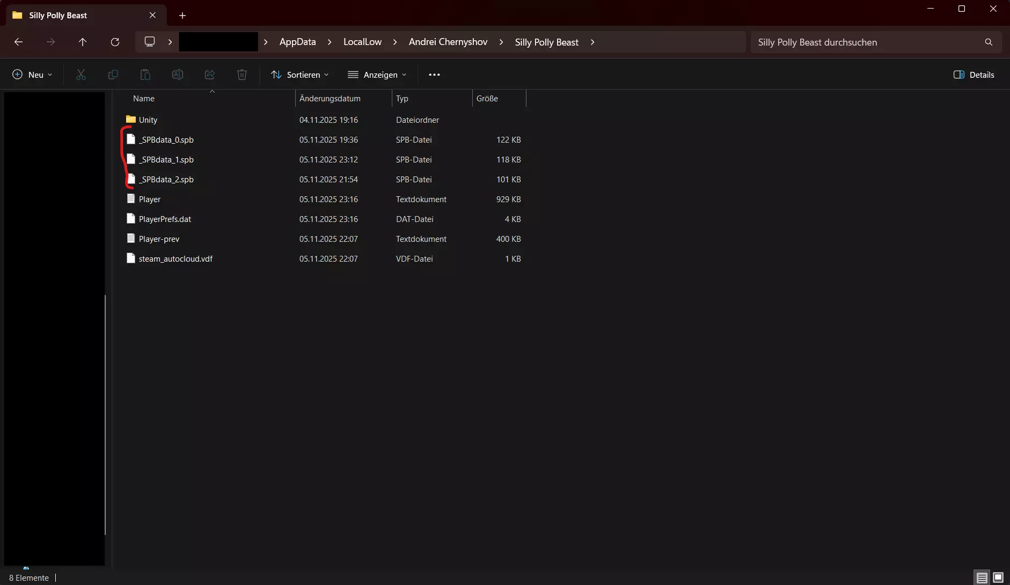Switch to details list view icon

click(982, 577)
